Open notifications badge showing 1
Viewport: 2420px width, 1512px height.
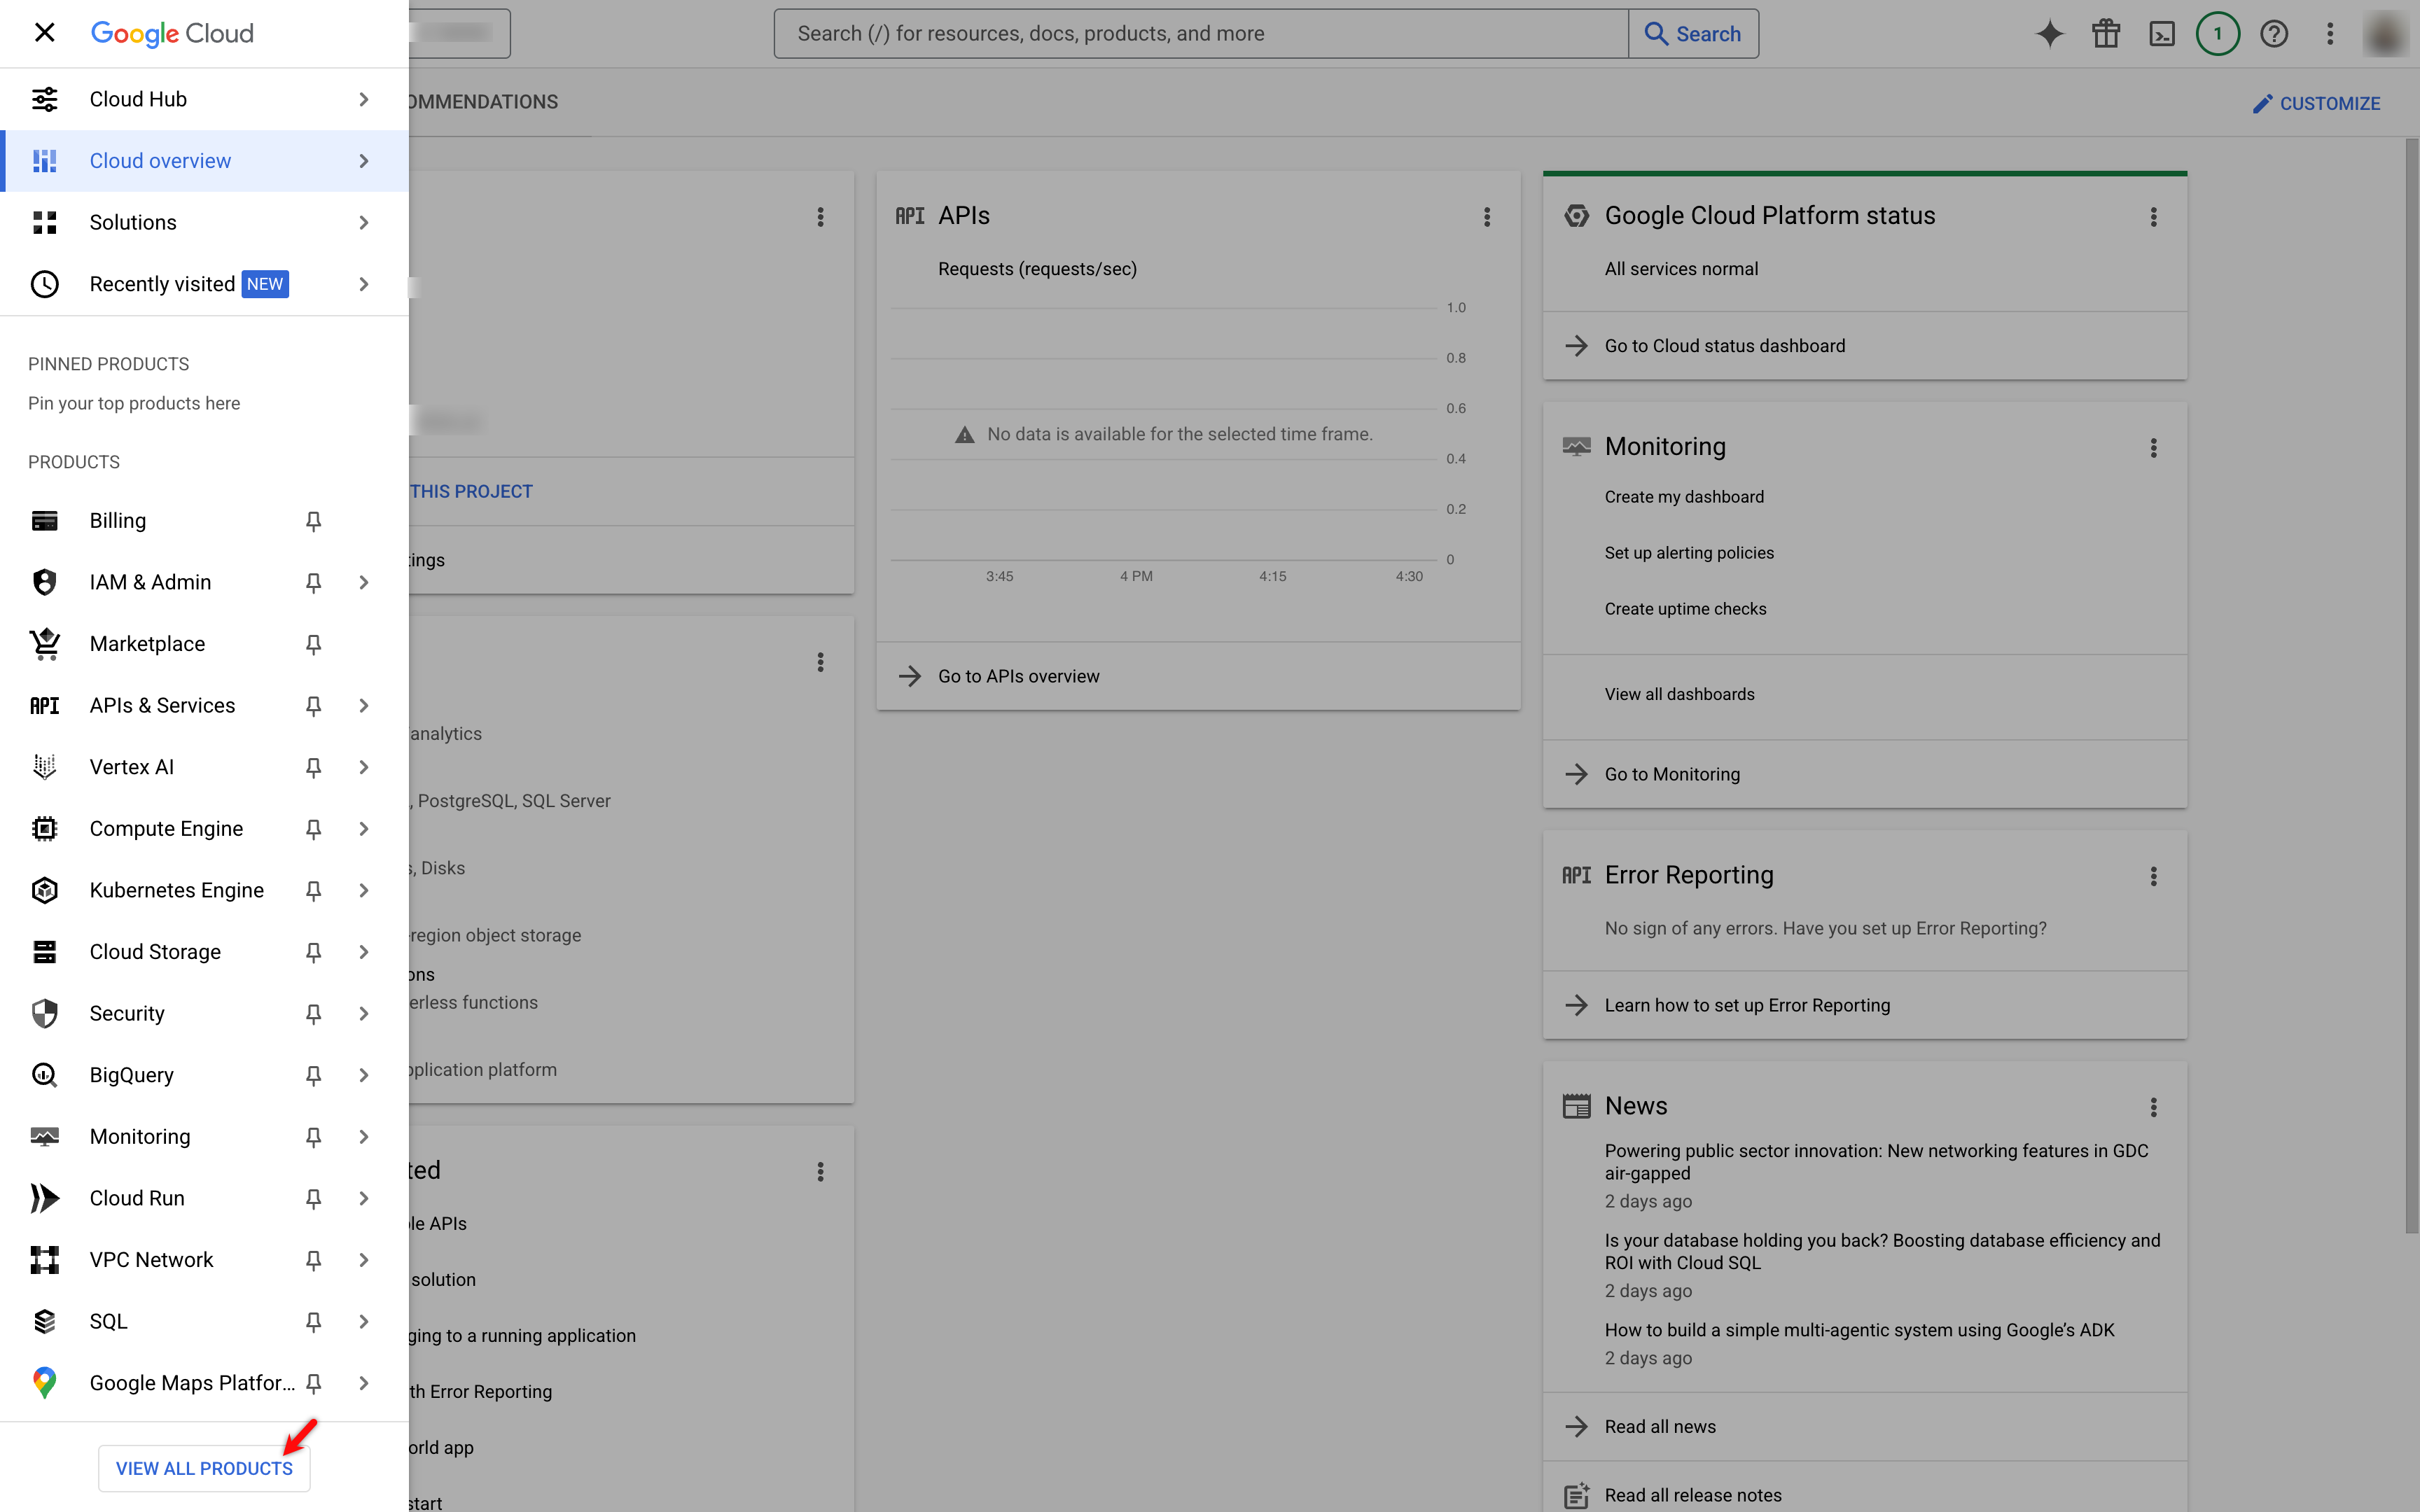coord(2217,34)
